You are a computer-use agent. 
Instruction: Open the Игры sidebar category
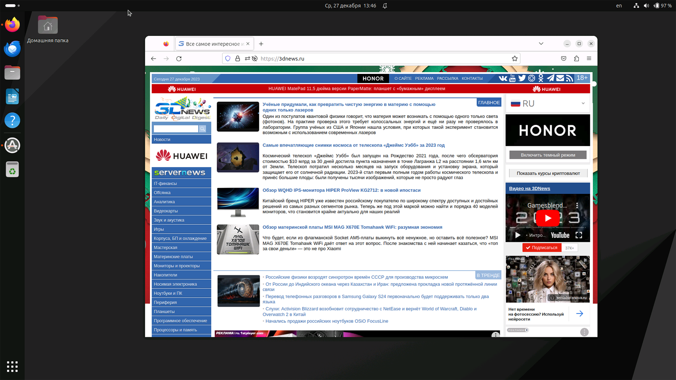(181, 229)
